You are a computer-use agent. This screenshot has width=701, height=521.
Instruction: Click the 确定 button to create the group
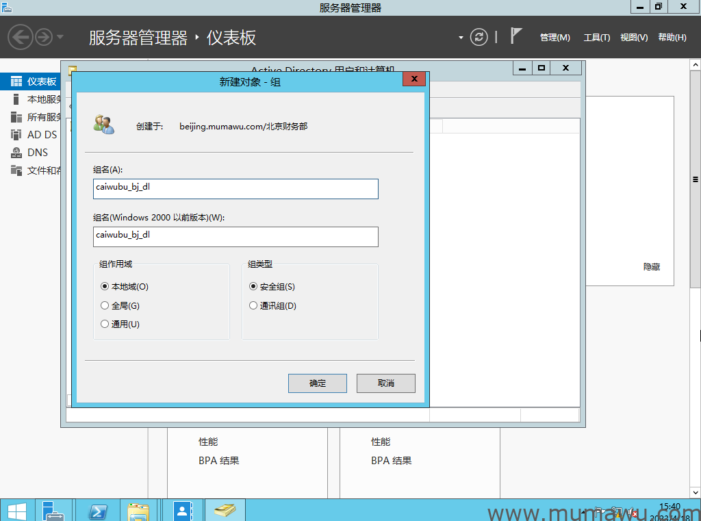317,383
